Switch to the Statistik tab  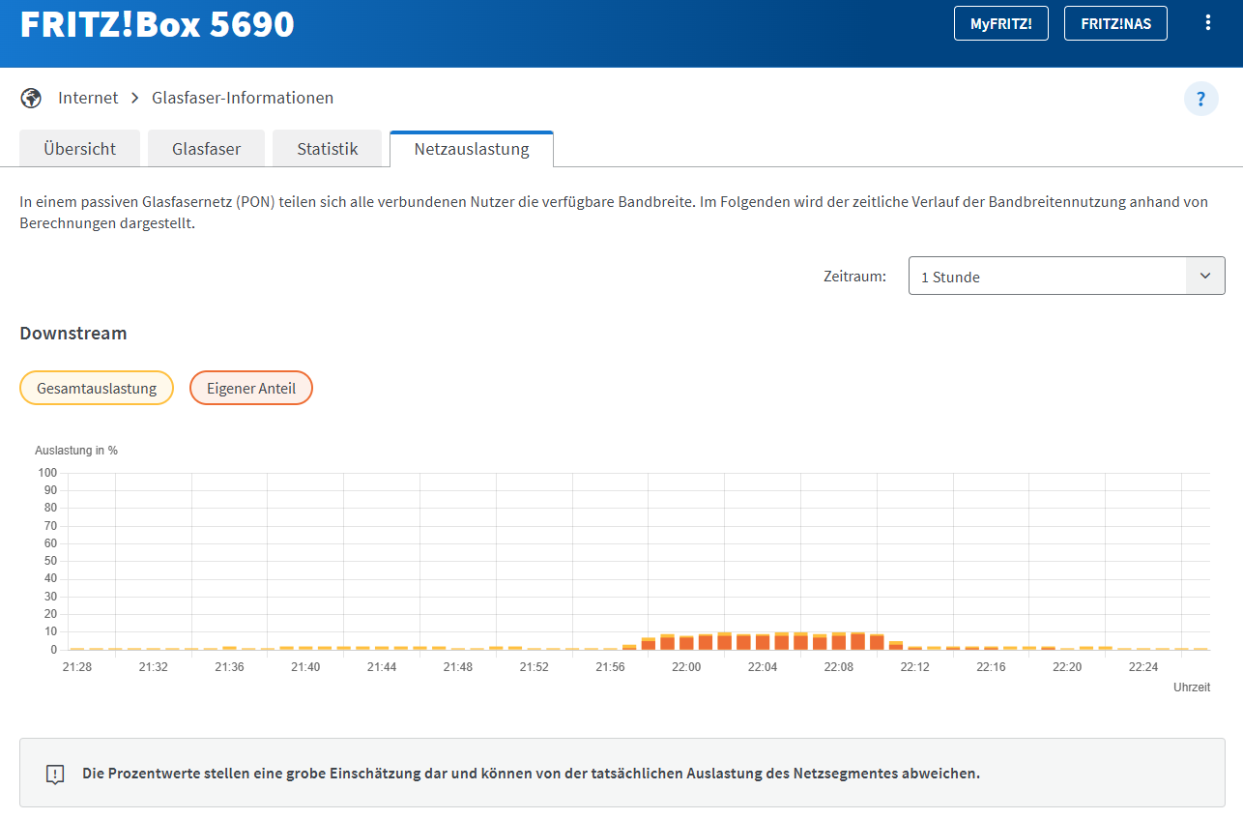328,149
